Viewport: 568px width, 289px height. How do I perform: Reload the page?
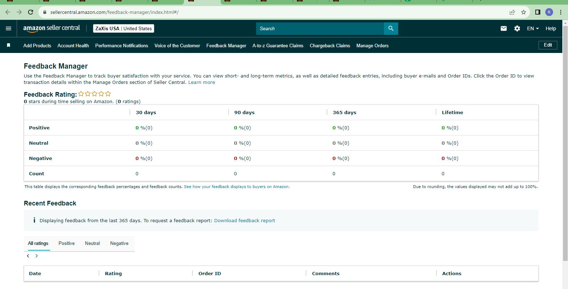[x=31, y=12]
